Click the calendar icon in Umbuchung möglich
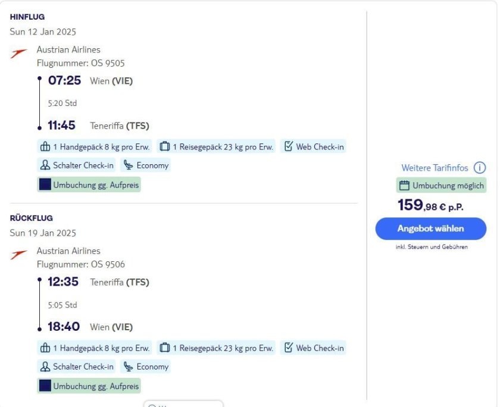This screenshot has height=407, width=500. pos(405,186)
